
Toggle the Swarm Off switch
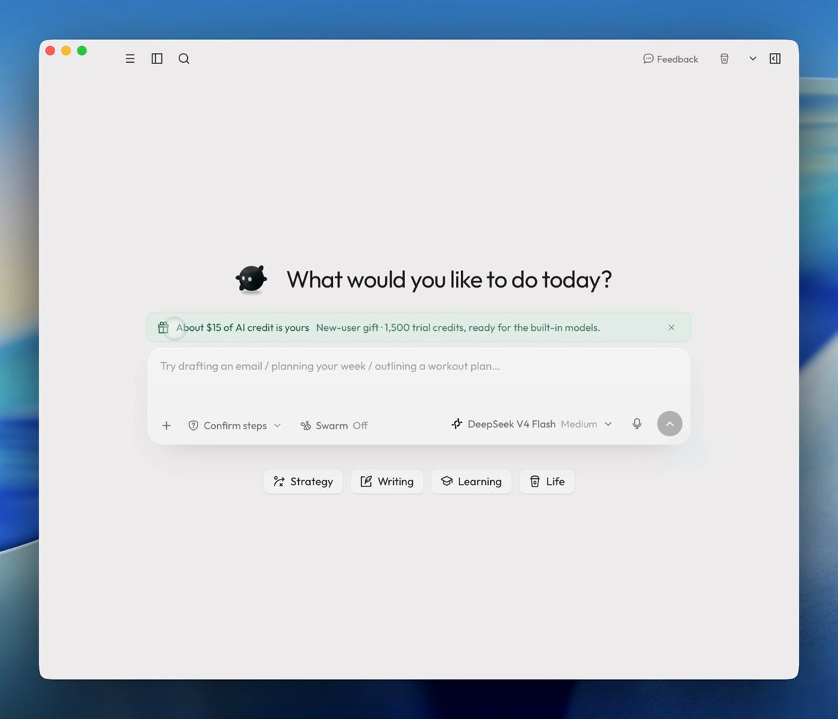click(x=334, y=425)
